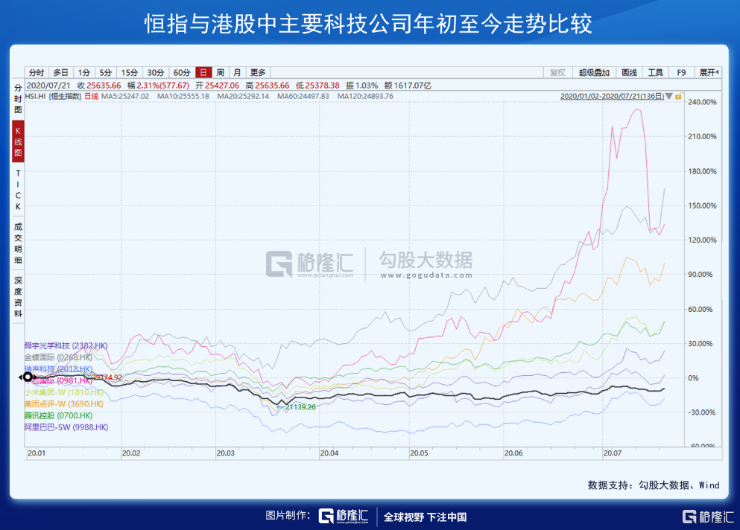Click the MA10:25555.18 moving average value

point(183,96)
